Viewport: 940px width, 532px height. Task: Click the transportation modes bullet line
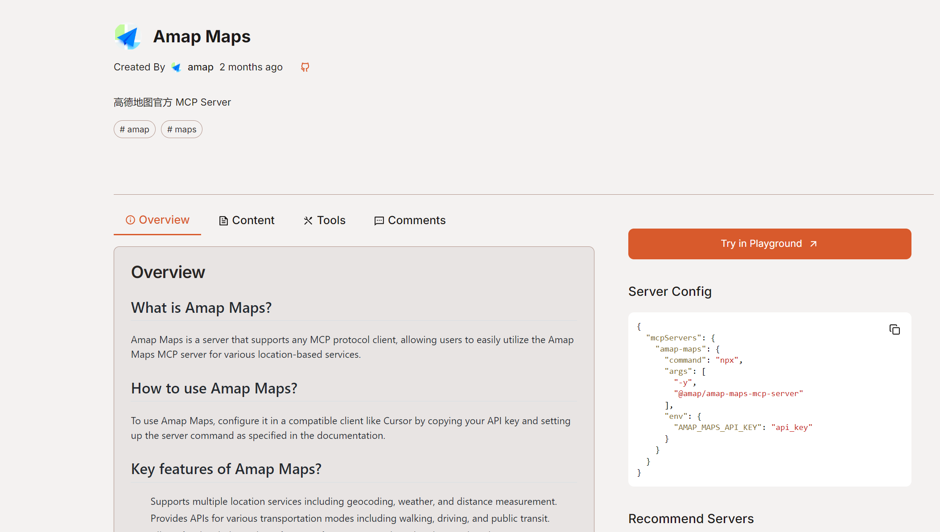[x=350, y=519]
